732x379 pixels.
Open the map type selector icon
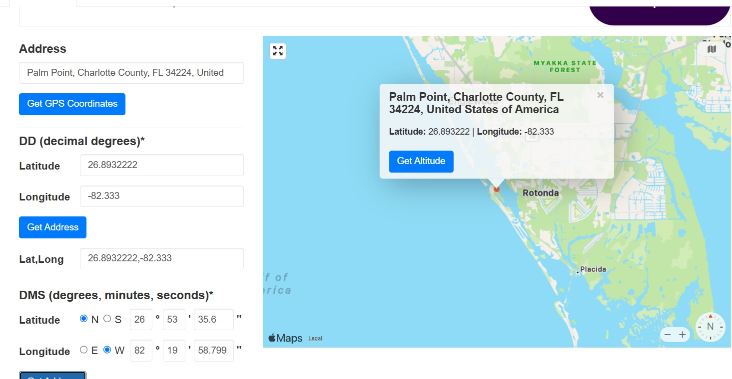click(x=712, y=49)
